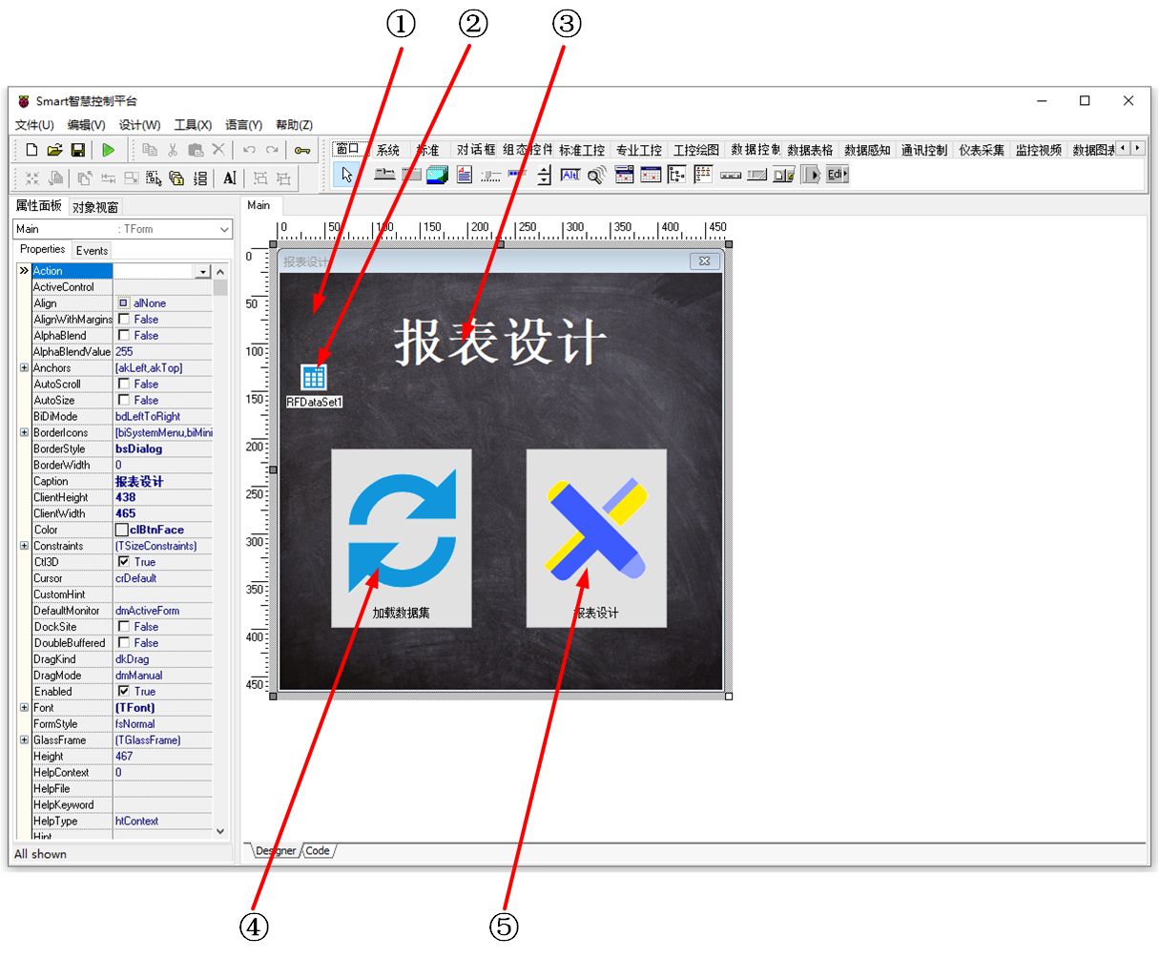Expand the BorderIcons property
The image size is (1159, 958).
[x=24, y=433]
